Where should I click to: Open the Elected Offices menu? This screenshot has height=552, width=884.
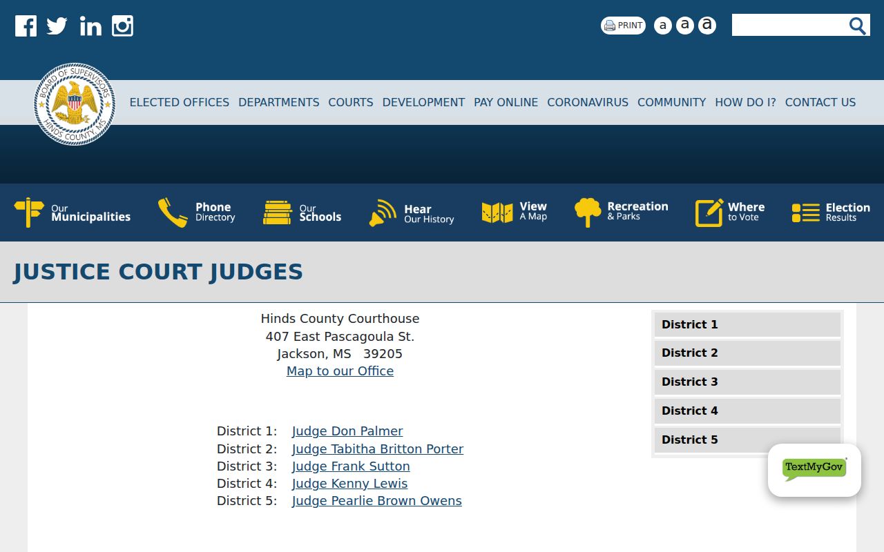(180, 102)
